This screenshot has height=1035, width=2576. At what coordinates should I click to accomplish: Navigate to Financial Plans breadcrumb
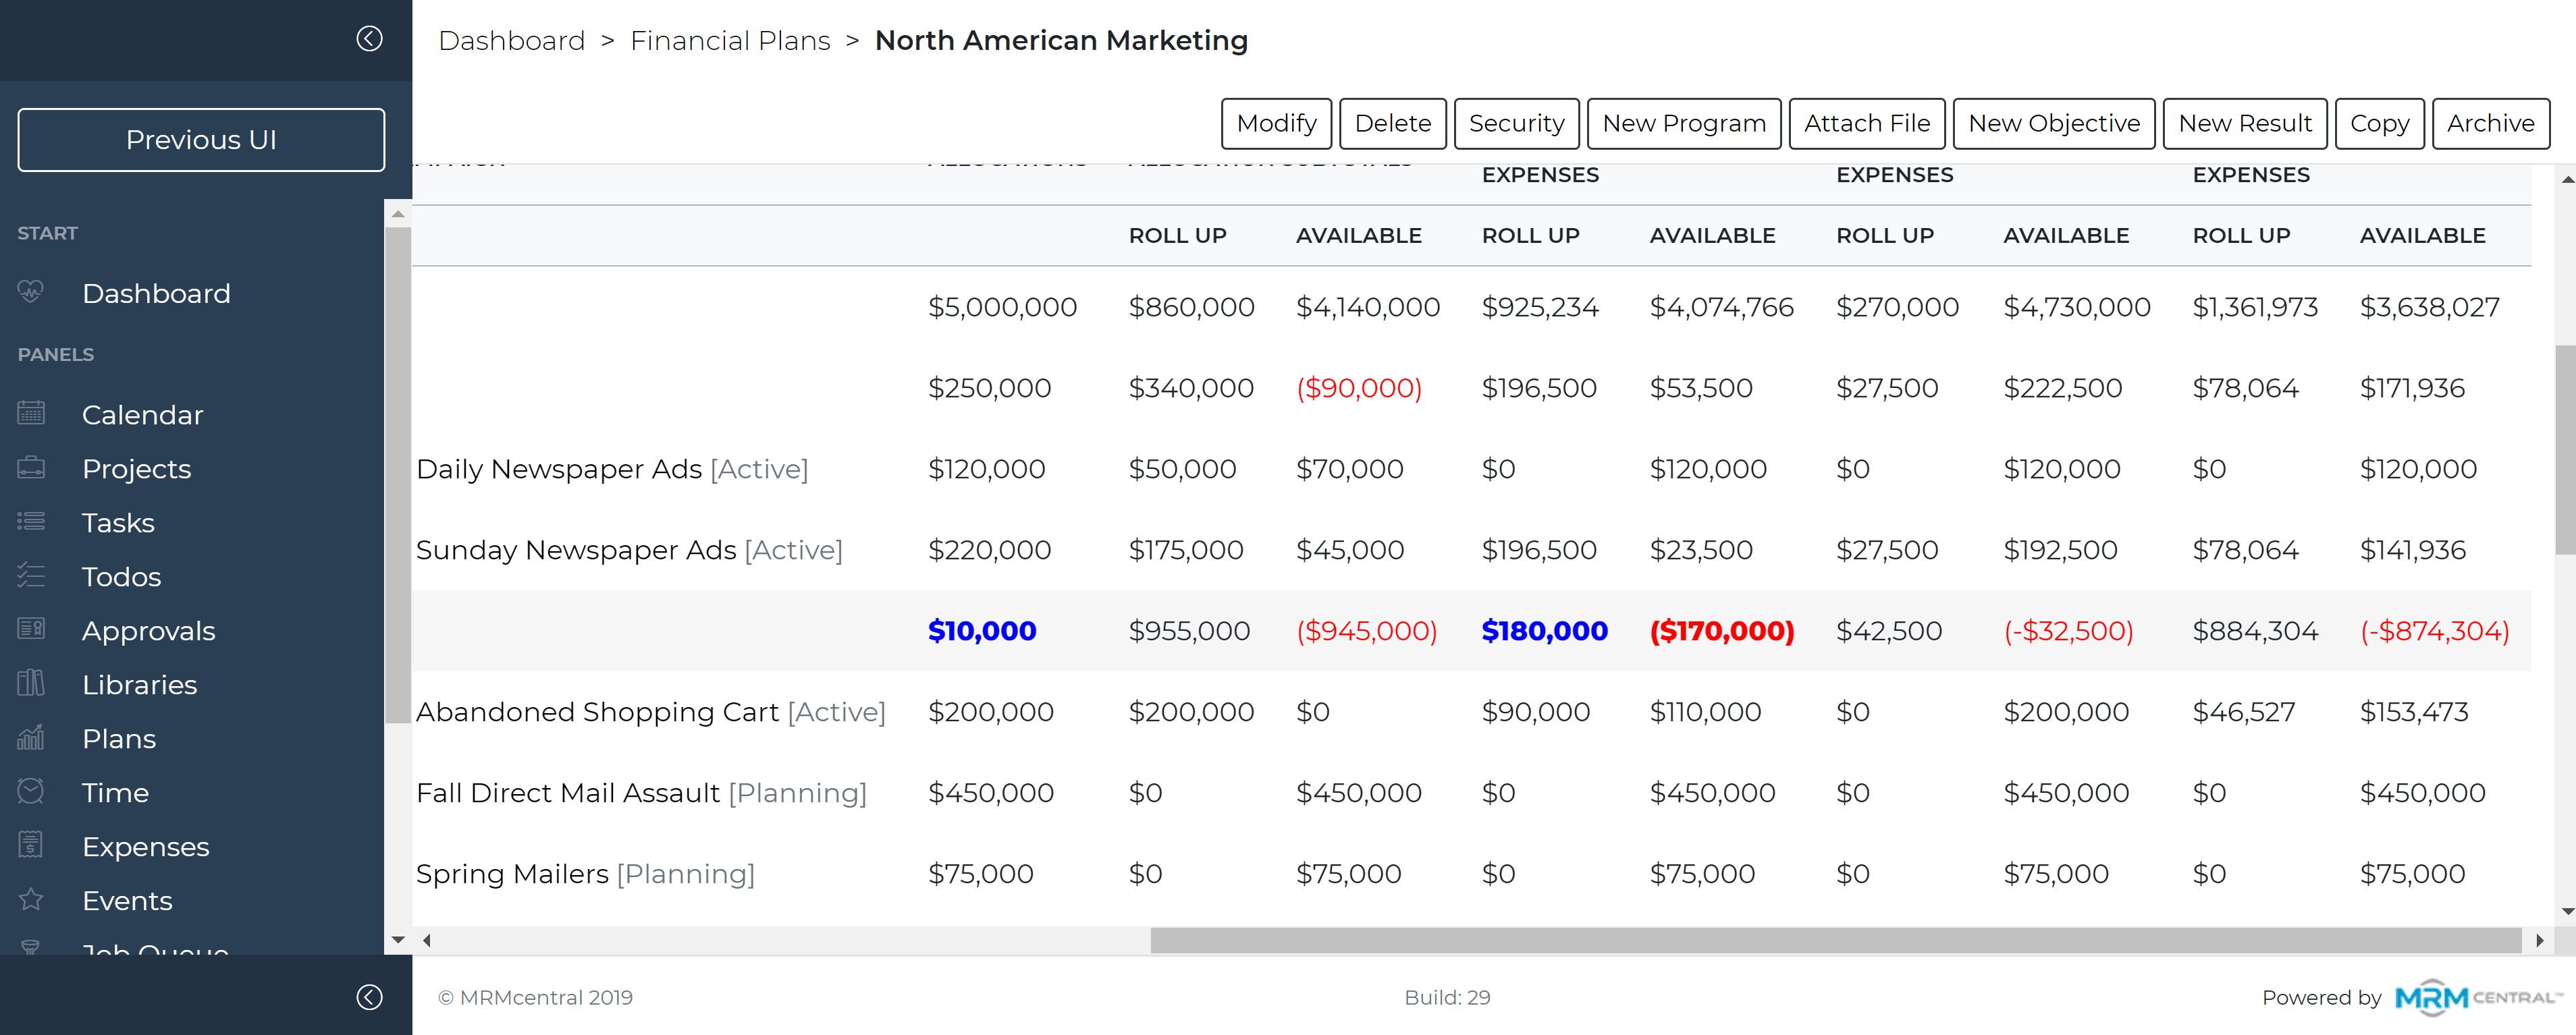tap(730, 41)
